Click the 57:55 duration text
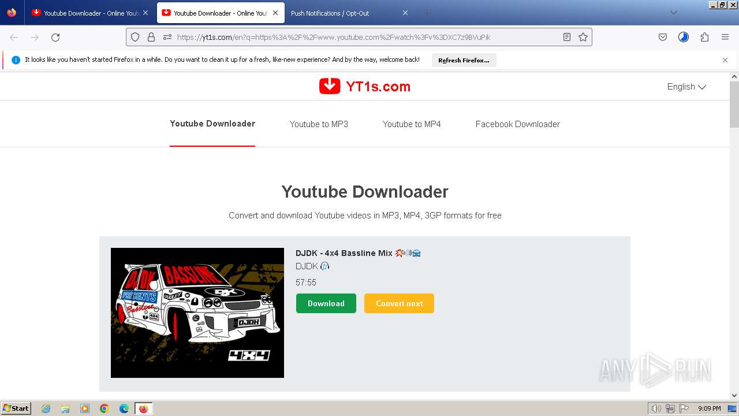Image resolution: width=739 pixels, height=416 pixels. [306, 283]
